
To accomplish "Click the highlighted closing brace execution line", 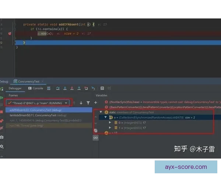I will coord(118,42).
